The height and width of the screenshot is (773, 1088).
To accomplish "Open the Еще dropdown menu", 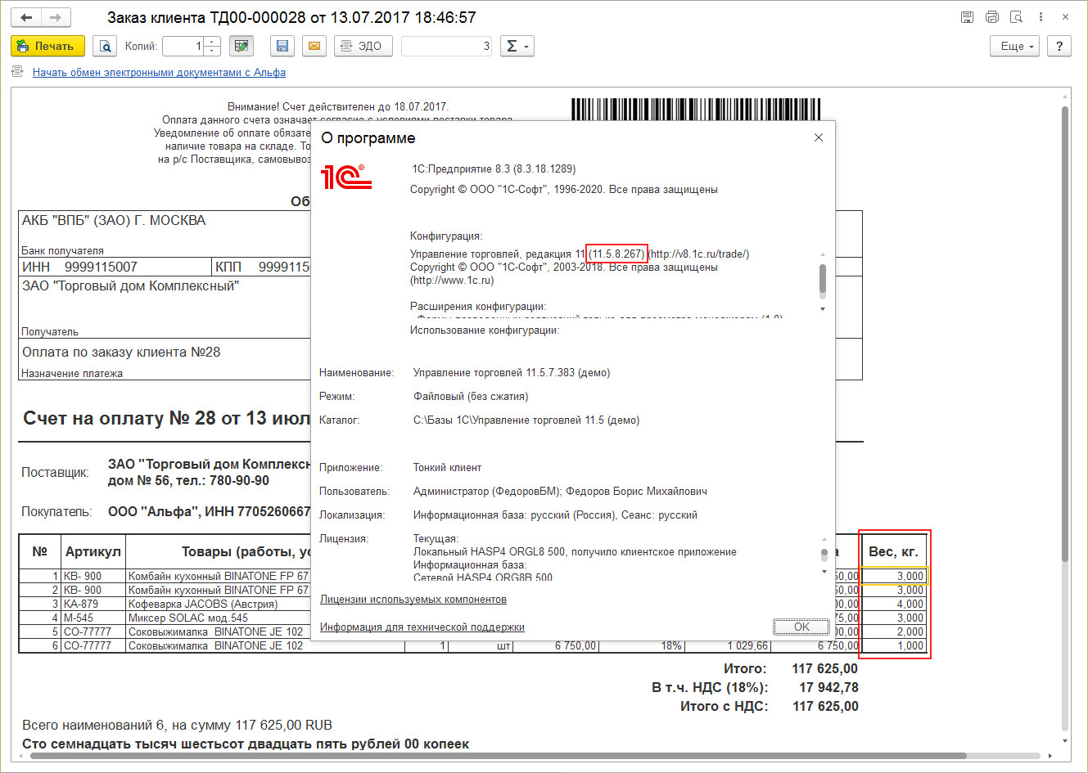I will point(1016,46).
